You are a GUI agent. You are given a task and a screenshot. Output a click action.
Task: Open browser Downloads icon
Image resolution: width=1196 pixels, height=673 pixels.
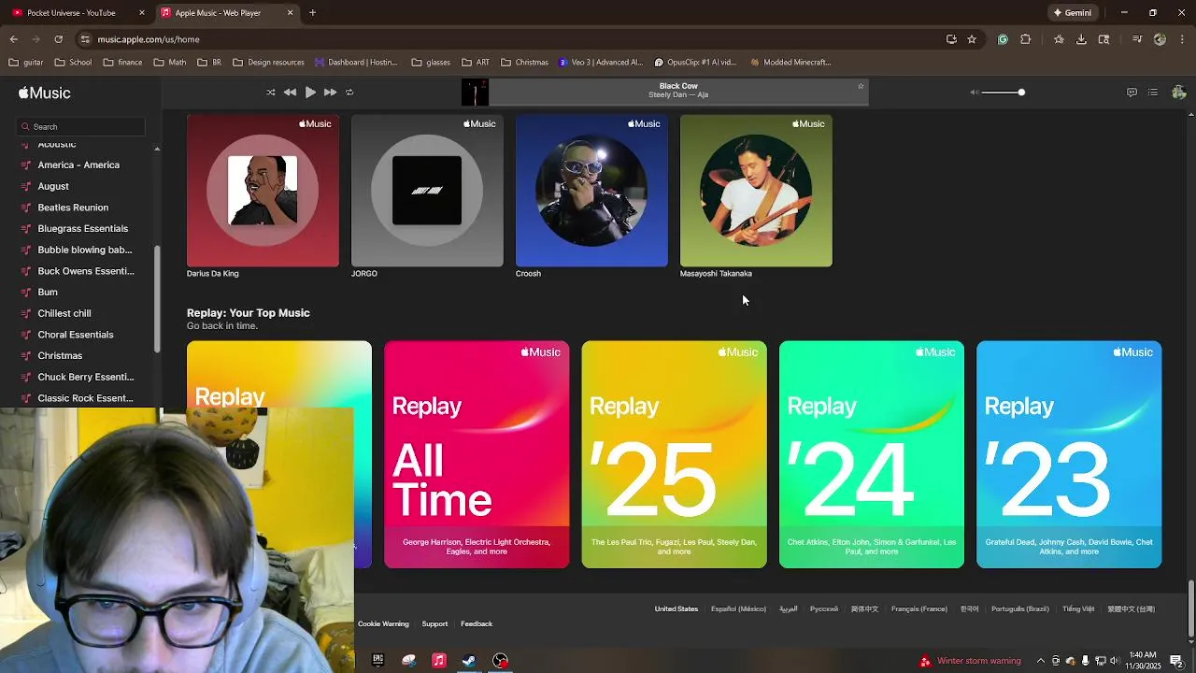pyautogui.click(x=1081, y=39)
